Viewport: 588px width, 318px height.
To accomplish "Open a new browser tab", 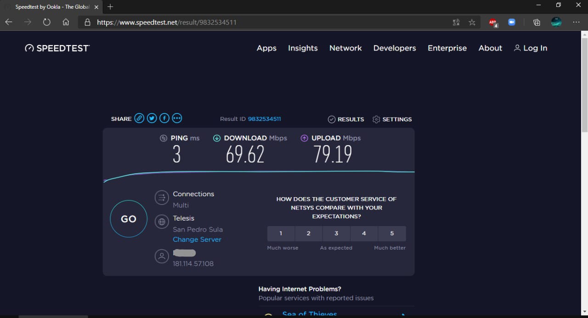I will point(110,7).
